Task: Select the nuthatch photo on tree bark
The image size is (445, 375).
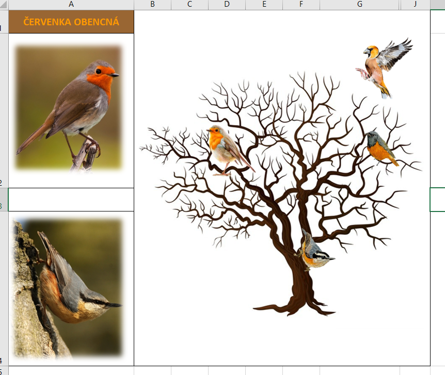Action: pos(69,287)
